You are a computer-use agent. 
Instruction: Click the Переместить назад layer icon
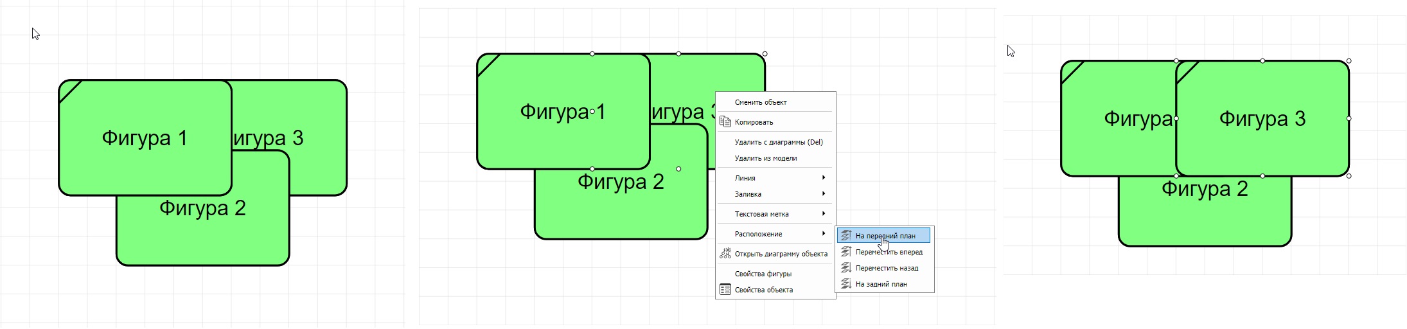(846, 268)
